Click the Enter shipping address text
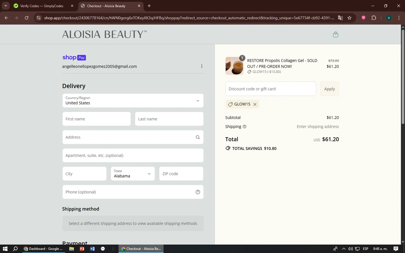This screenshot has width=405, height=253. (x=318, y=127)
